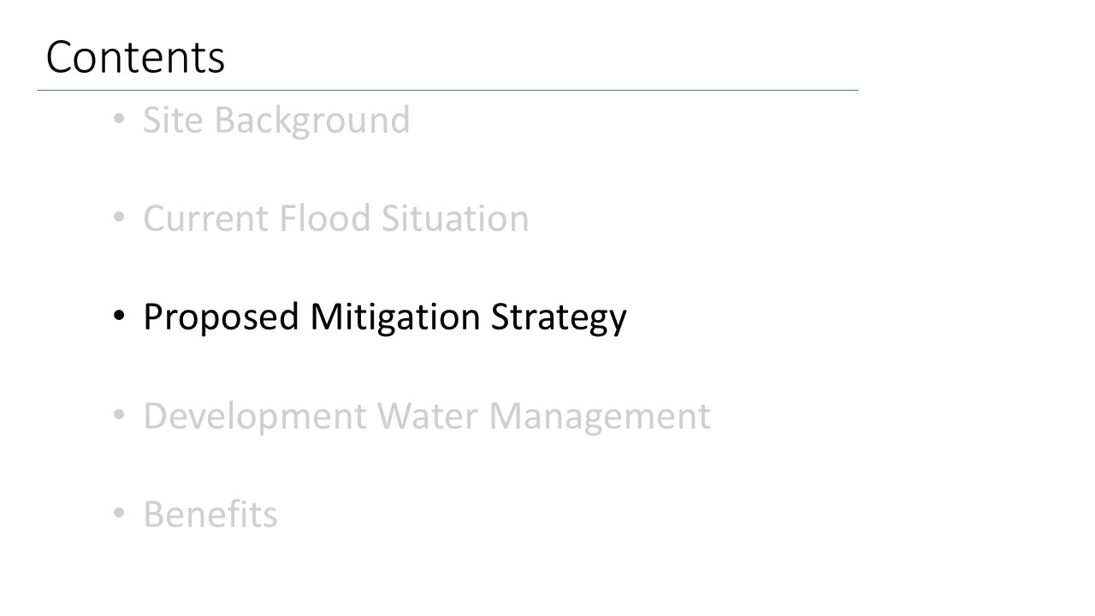Click the bullet dot beside Current Flood Situation
Screen dimensions: 1095x616
coord(120,218)
